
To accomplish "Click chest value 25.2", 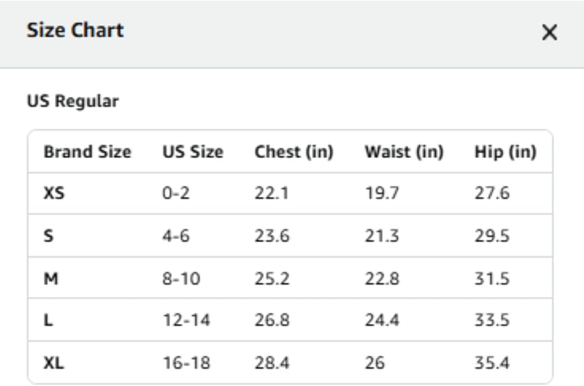I will 272,279.
